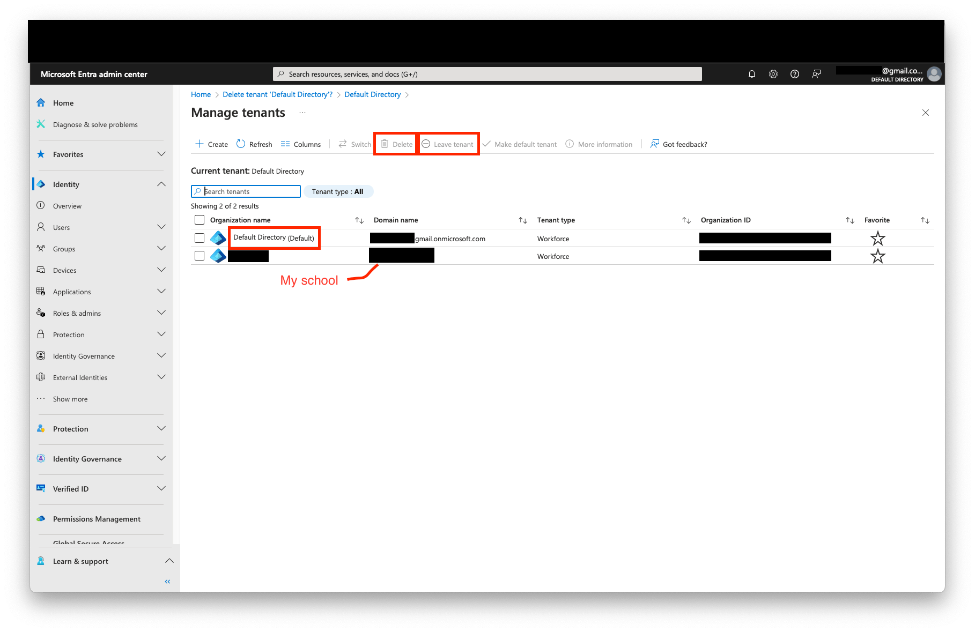Open Identity Governance under Identity
Viewport: 975px width, 632px height.
tap(84, 356)
